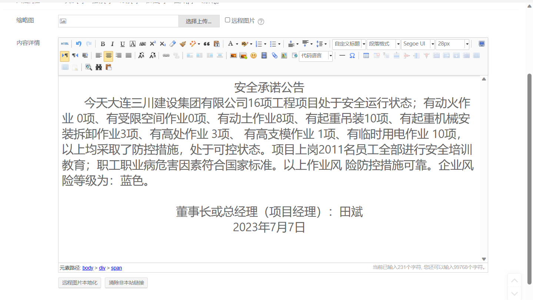Toggle italic formatting

coord(113,44)
